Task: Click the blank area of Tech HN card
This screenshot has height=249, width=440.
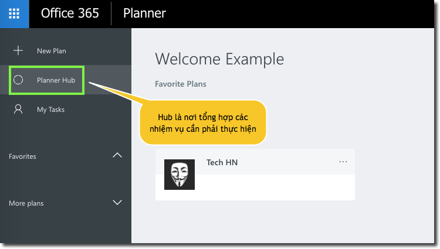Action: (276, 187)
